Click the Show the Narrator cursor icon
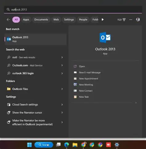The height and width of the screenshot is (149, 146). click(9, 113)
